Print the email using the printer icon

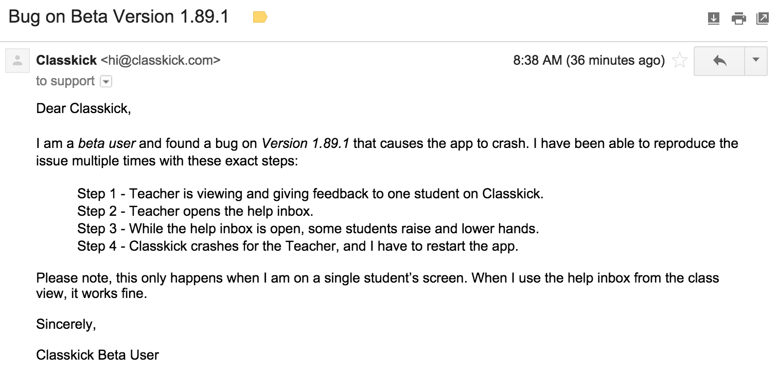tap(738, 18)
